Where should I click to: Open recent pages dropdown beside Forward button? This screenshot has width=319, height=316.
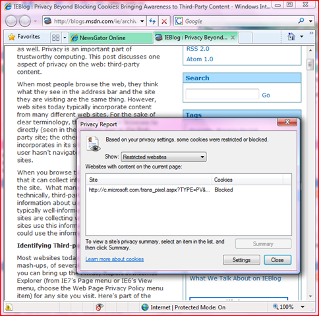[x=36, y=21]
